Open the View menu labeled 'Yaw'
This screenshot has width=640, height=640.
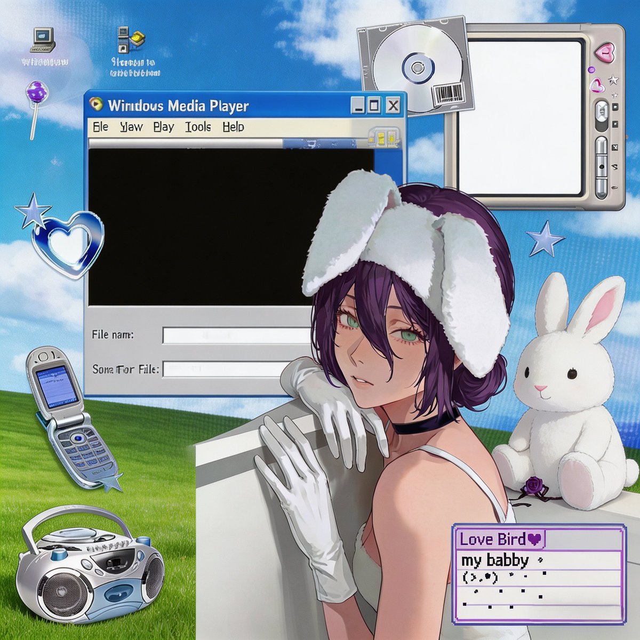(x=131, y=127)
